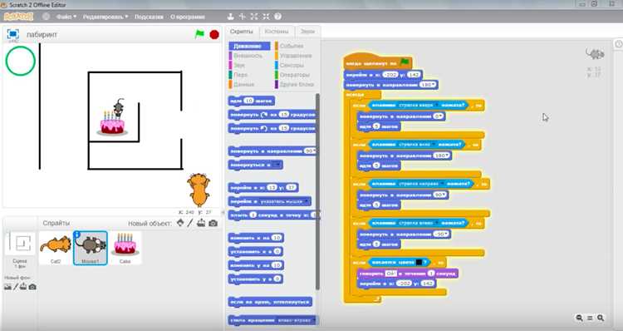Reset the scripts area zoom

click(x=590, y=318)
